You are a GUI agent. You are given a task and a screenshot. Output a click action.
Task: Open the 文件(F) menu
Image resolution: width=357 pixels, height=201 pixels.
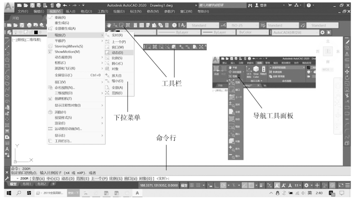point(23,11)
